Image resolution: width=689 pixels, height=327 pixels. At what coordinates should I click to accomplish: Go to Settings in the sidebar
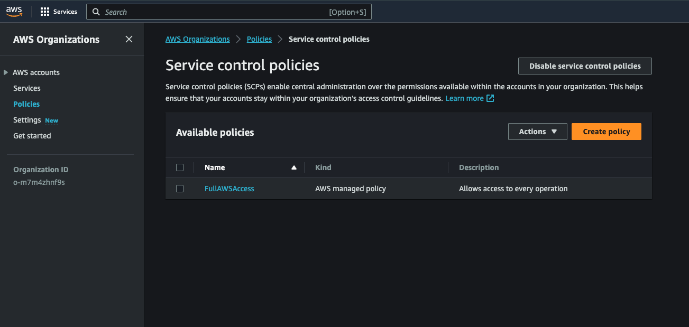[27, 120]
